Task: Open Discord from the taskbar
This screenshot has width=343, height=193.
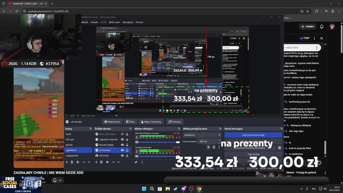Action: 183,189
